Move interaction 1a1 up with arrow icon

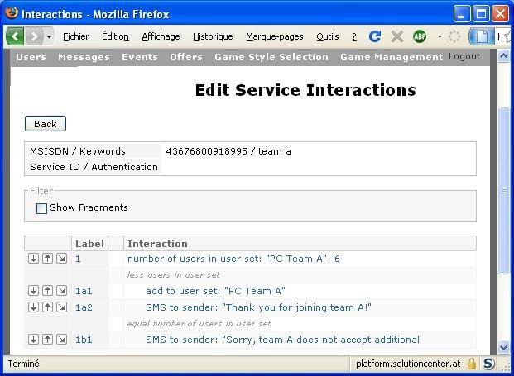47,291
